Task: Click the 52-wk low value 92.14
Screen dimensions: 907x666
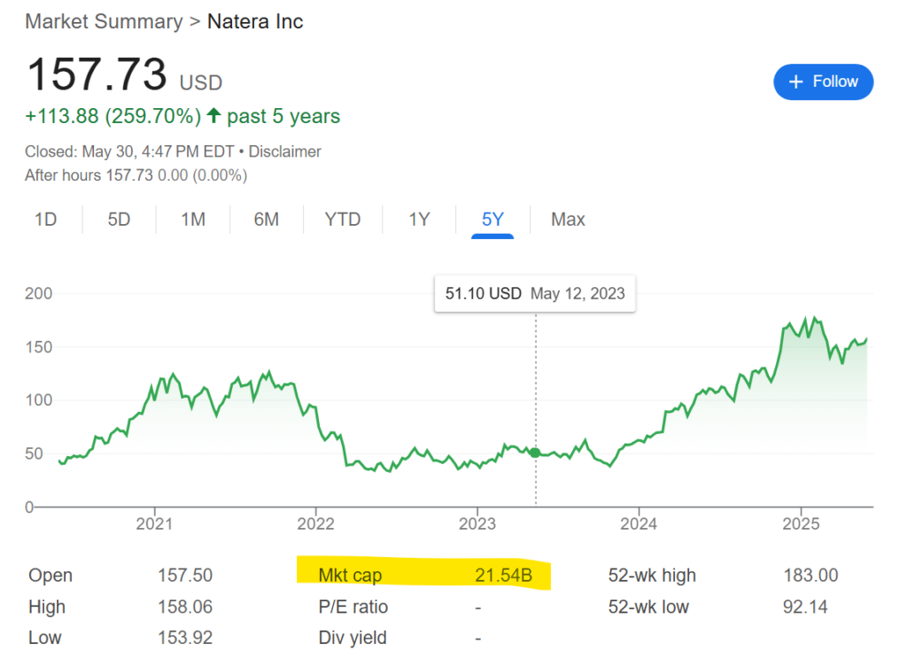Action: (805, 607)
